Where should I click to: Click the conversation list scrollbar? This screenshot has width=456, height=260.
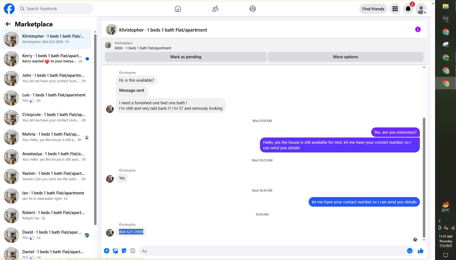click(x=95, y=130)
